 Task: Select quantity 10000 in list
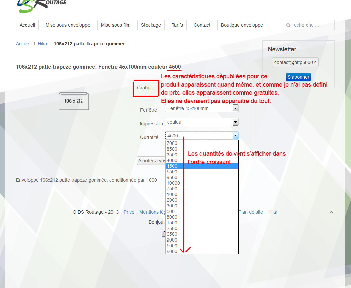click(x=202, y=183)
